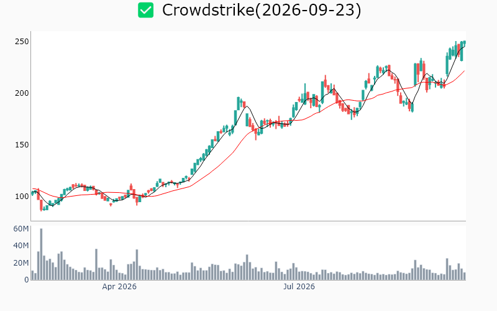Select the 150 price axis label
Viewport: 497px width, 311px height.
pos(22,145)
